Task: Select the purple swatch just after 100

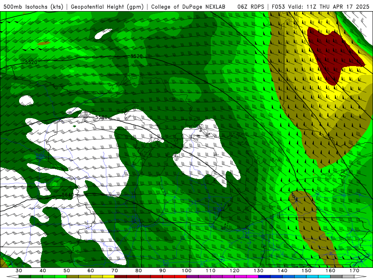Action: coord(193,277)
